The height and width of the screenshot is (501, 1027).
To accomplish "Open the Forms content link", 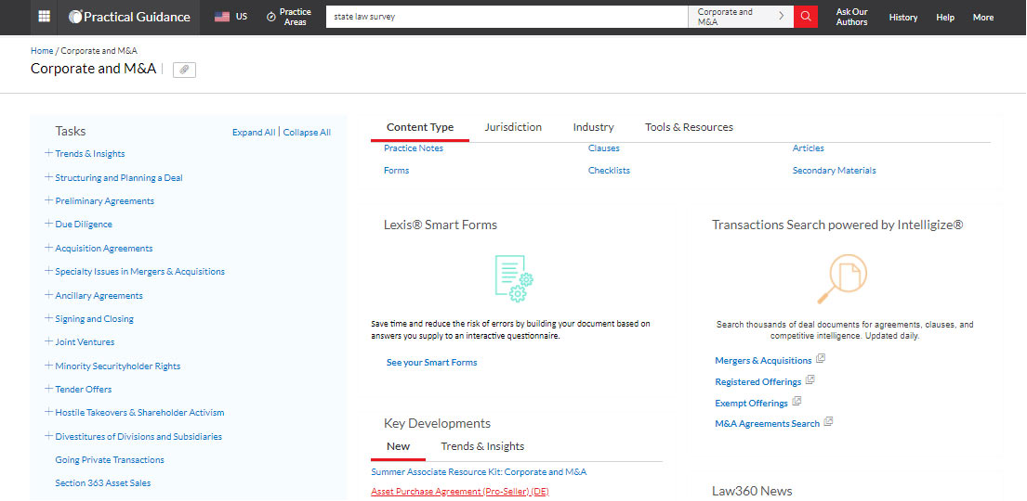I will coord(396,171).
